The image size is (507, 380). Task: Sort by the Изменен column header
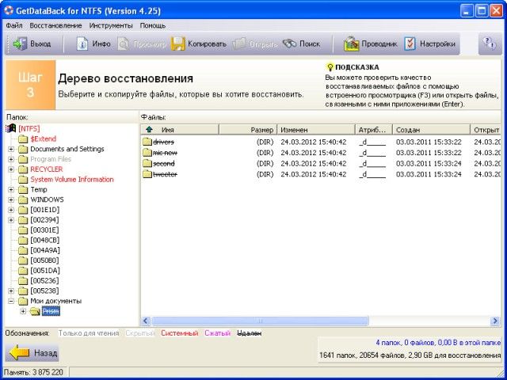tap(316, 130)
